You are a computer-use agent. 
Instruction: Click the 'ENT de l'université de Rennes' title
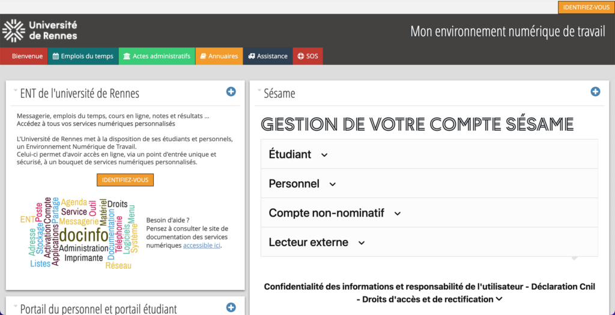(x=80, y=94)
